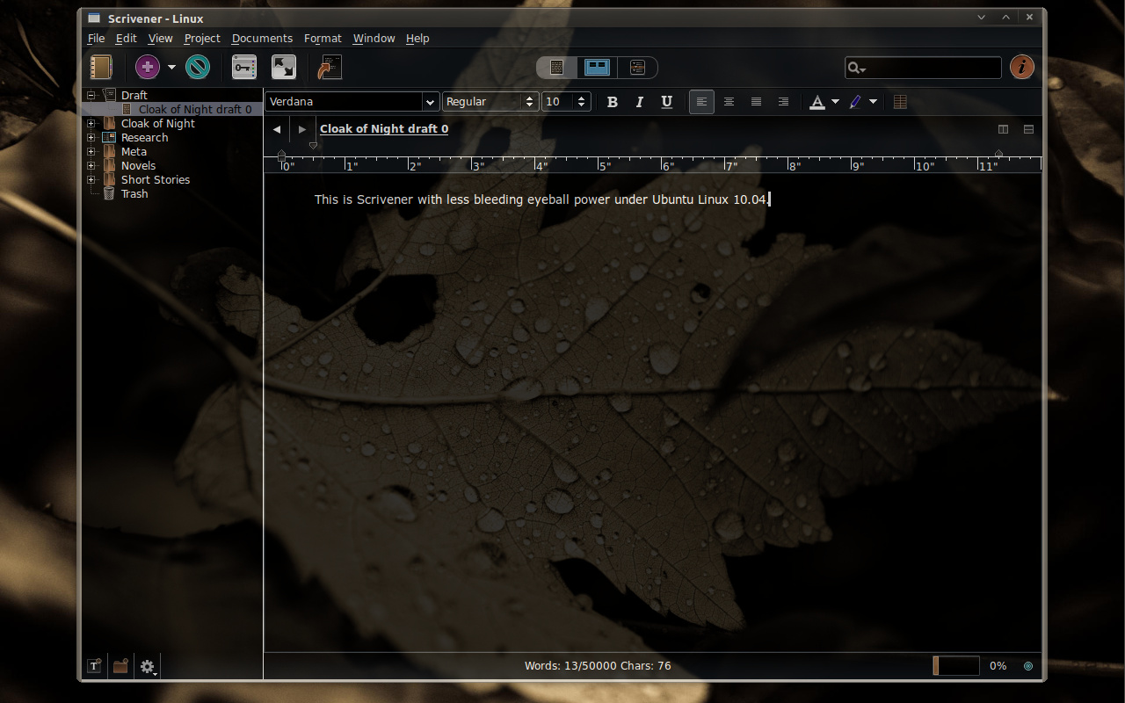
Task: Click in the editor text line
Action: click(x=541, y=199)
